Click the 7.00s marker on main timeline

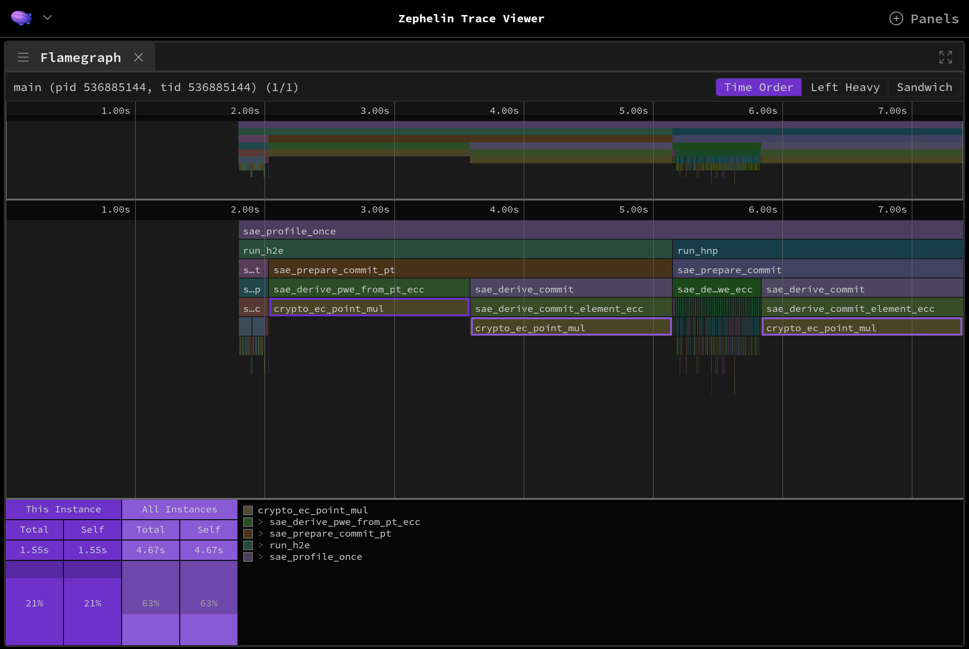point(892,209)
